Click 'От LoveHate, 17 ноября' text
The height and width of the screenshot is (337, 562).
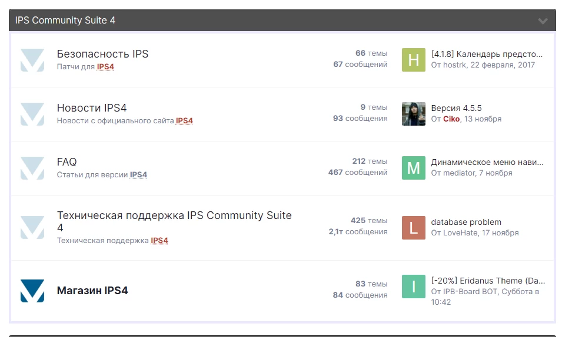click(475, 232)
